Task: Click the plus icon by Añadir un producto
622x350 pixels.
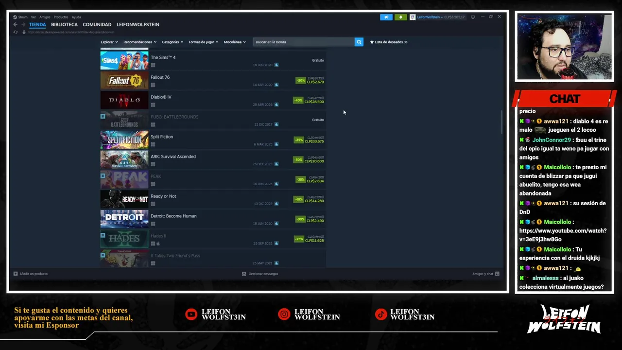Action: coord(16,274)
